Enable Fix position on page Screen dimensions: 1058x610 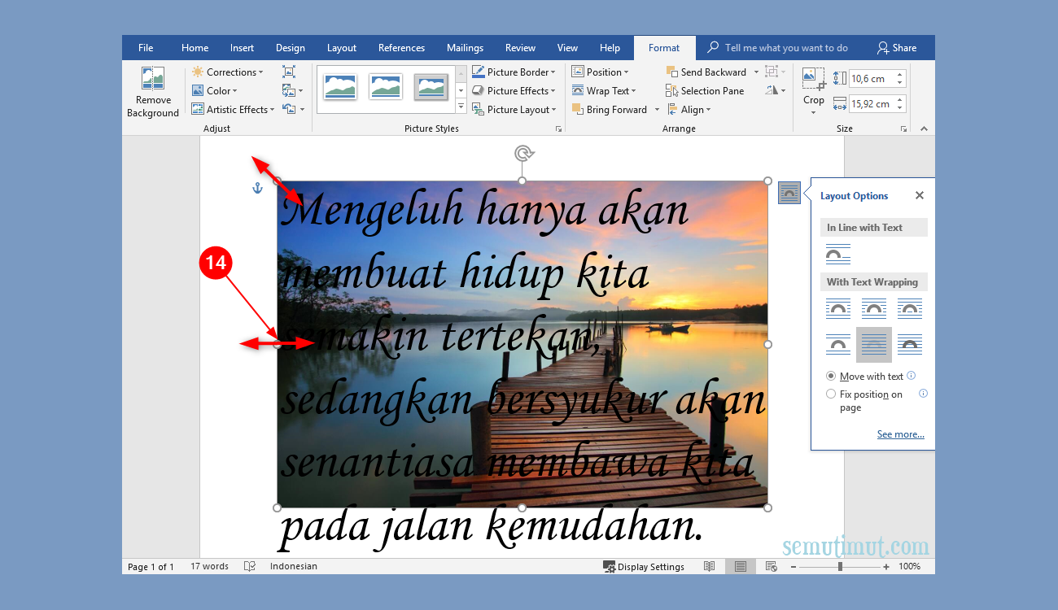tap(831, 394)
